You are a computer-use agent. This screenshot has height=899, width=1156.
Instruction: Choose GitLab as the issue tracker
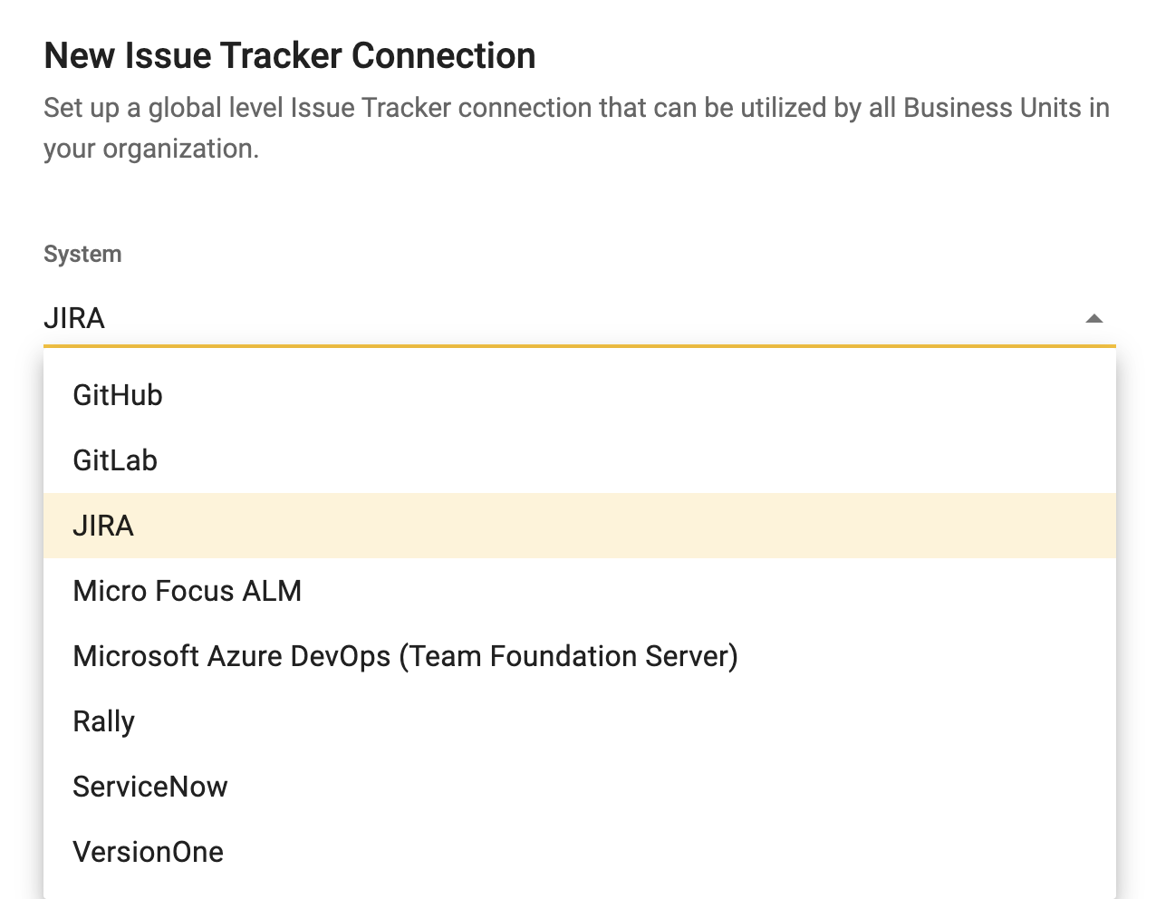coord(115,460)
